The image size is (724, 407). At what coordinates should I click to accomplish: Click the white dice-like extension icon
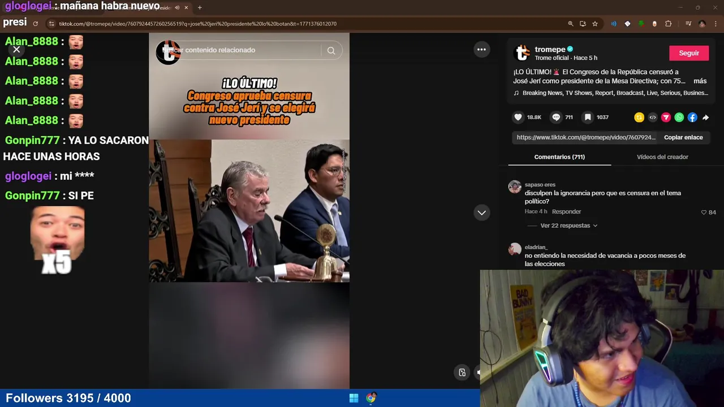point(627,24)
